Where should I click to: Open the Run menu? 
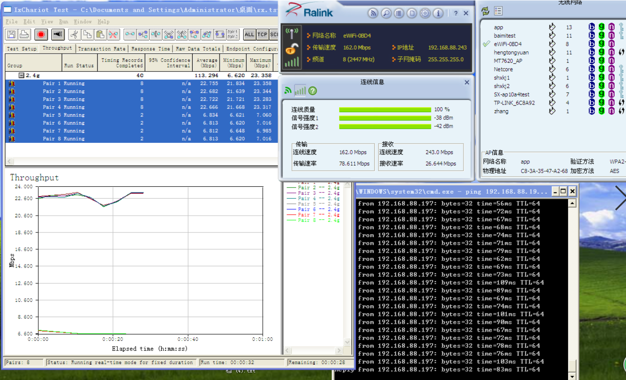pos(63,21)
